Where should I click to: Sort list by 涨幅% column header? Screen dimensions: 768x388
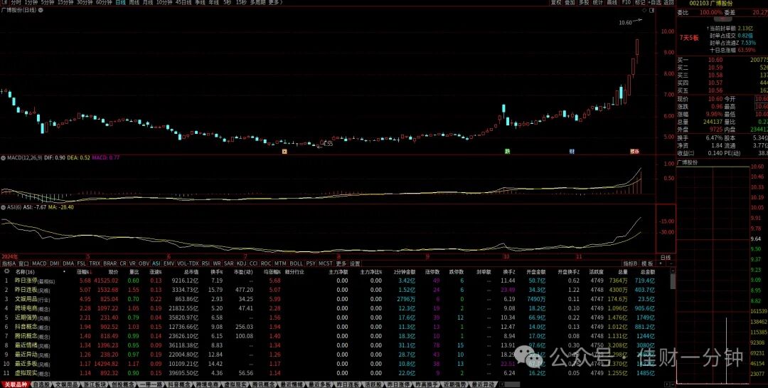pyautogui.click(x=84, y=271)
